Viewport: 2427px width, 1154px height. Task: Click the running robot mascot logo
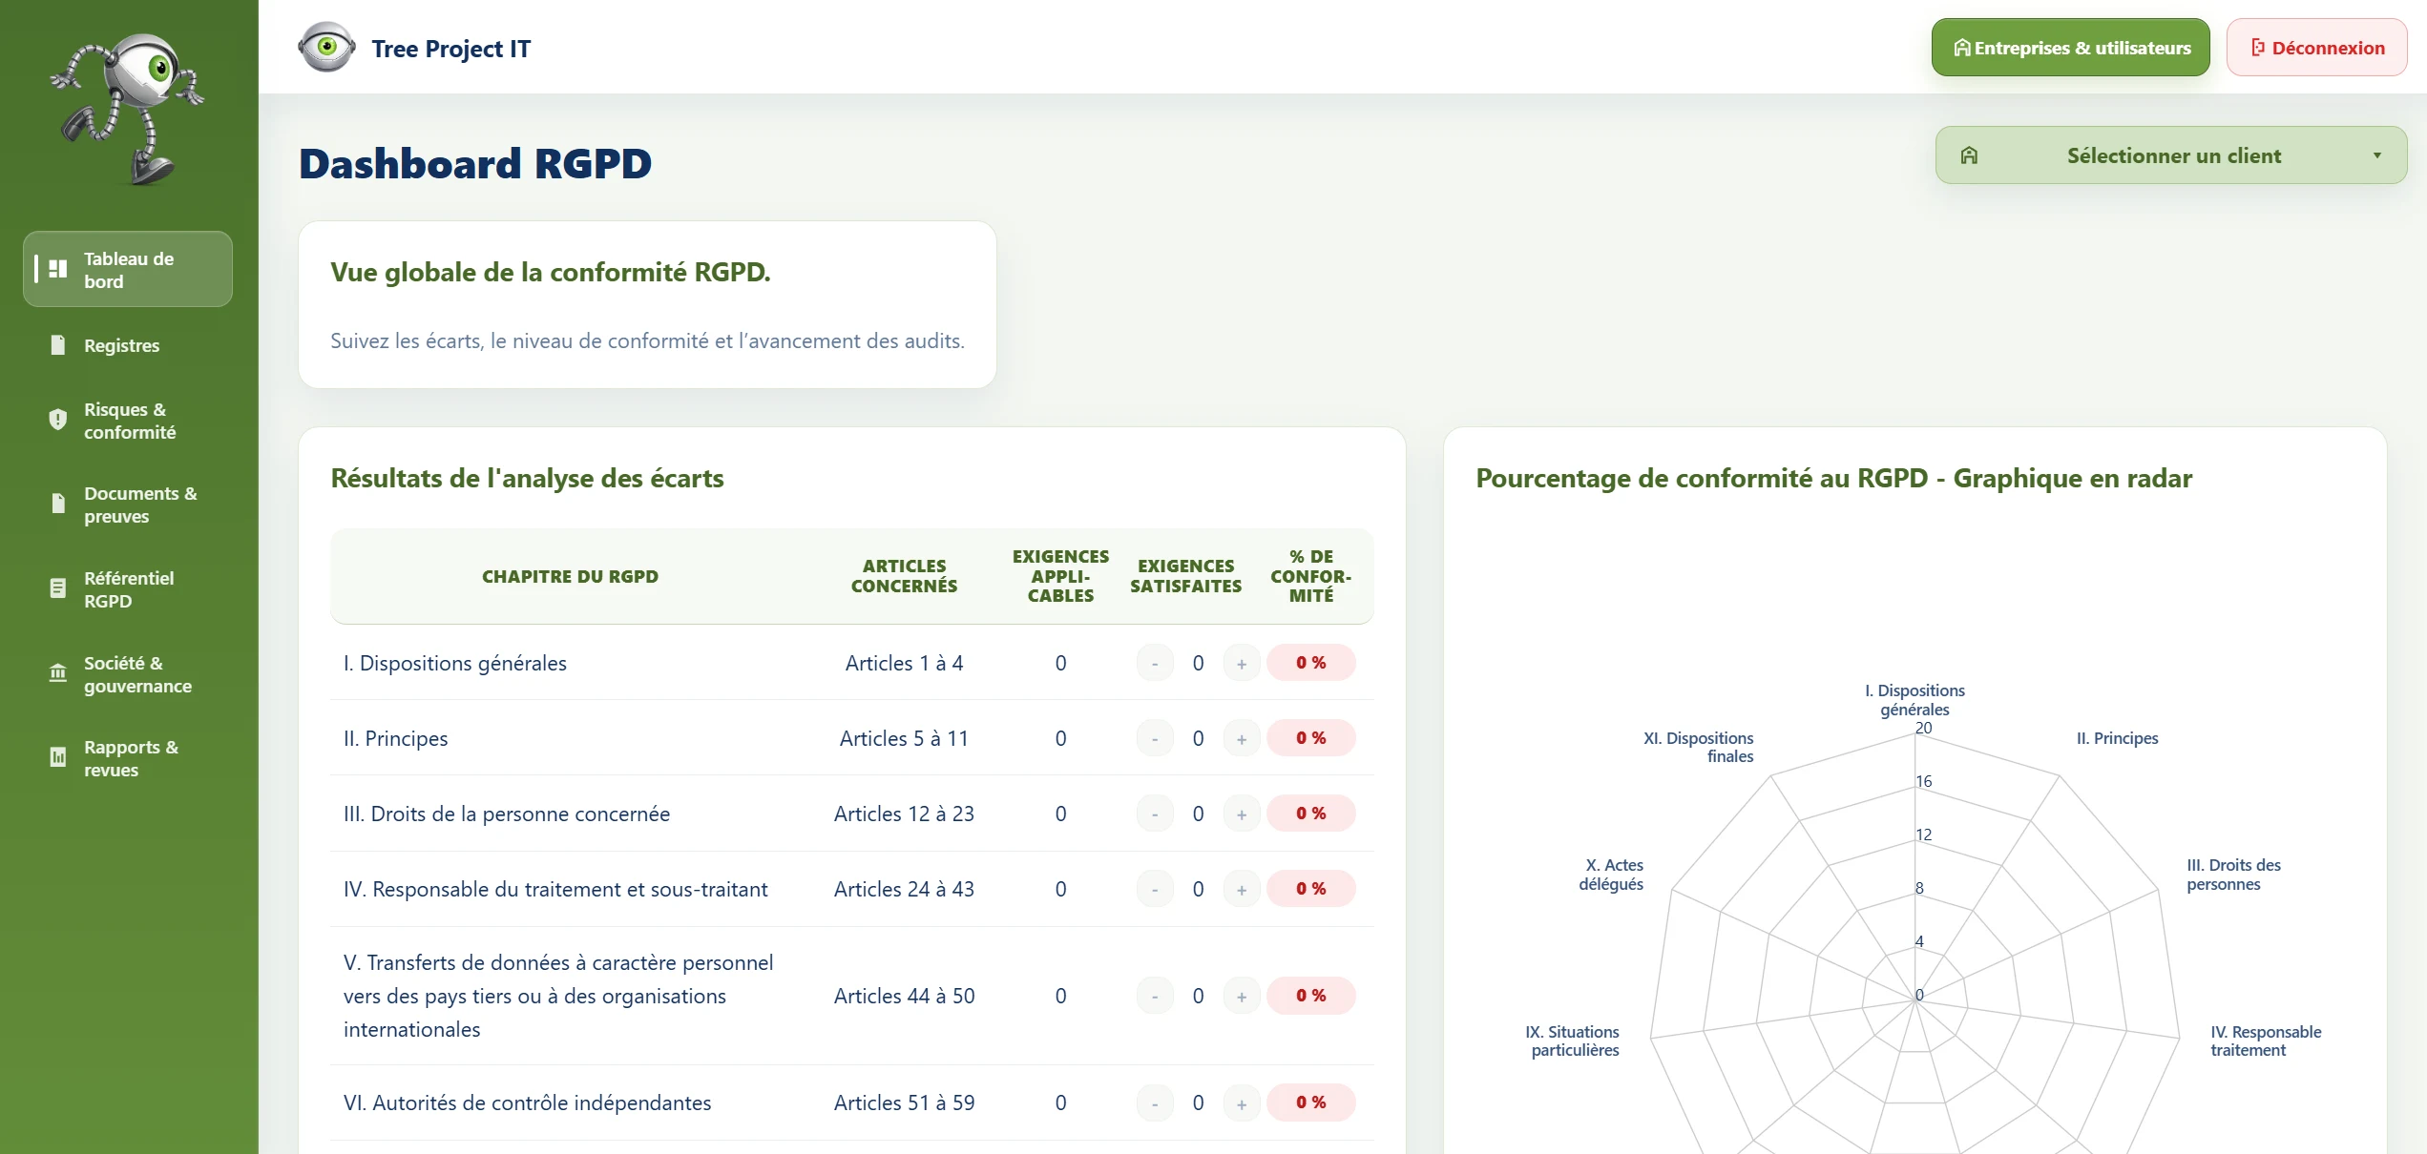(x=128, y=108)
